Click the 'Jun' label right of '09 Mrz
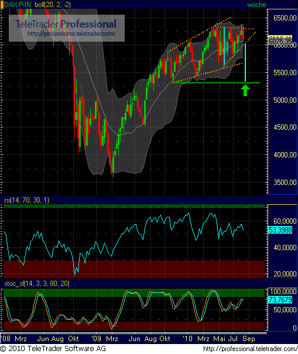The image size is (298, 354). (135, 339)
